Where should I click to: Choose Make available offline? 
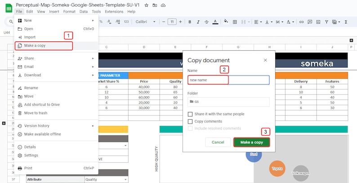point(56,134)
